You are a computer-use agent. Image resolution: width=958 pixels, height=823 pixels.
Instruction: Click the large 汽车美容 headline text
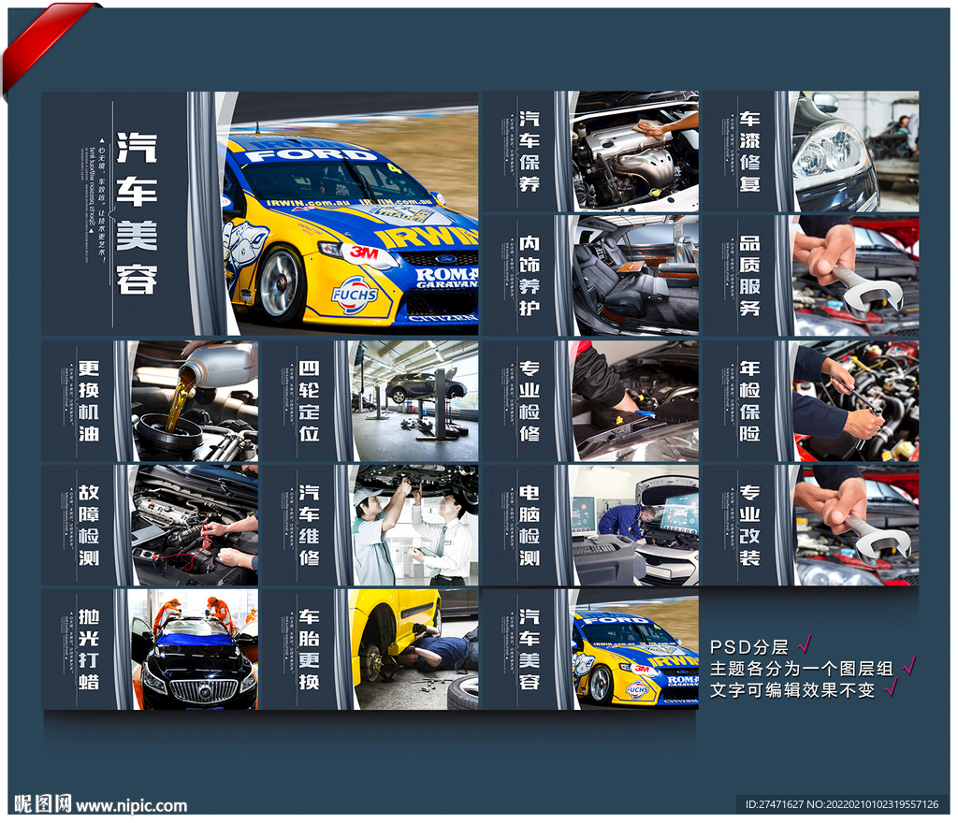[x=137, y=213]
